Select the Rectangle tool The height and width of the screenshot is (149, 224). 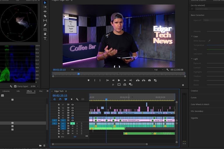tap(45, 29)
